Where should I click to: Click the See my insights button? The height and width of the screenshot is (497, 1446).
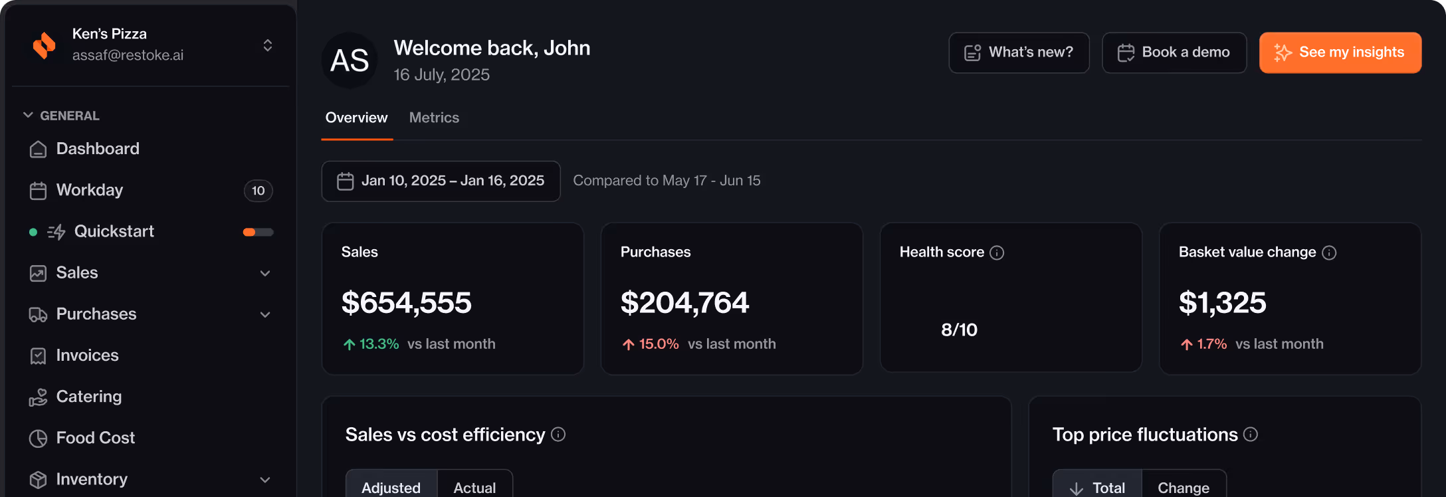pyautogui.click(x=1340, y=52)
